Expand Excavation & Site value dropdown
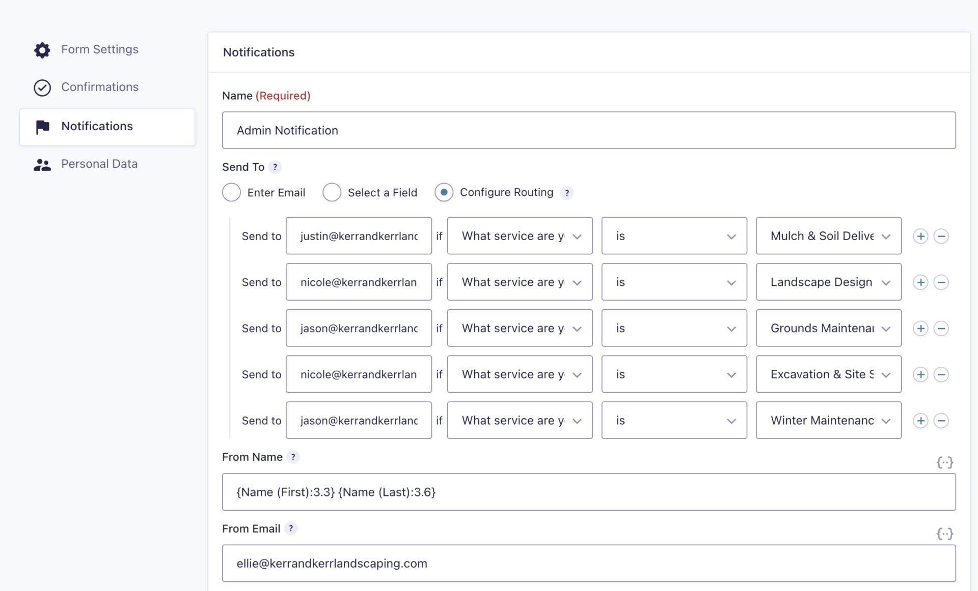978x591 pixels. tap(828, 374)
